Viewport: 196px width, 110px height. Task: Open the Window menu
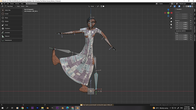pyautogui.click(x=17, y=4)
